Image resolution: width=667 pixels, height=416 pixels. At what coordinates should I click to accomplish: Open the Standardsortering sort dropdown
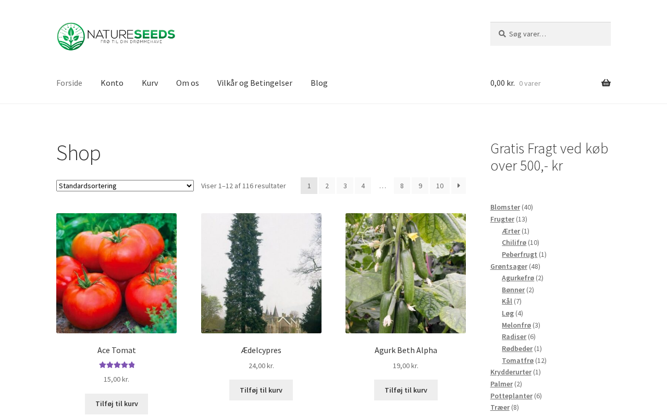pyautogui.click(x=125, y=186)
